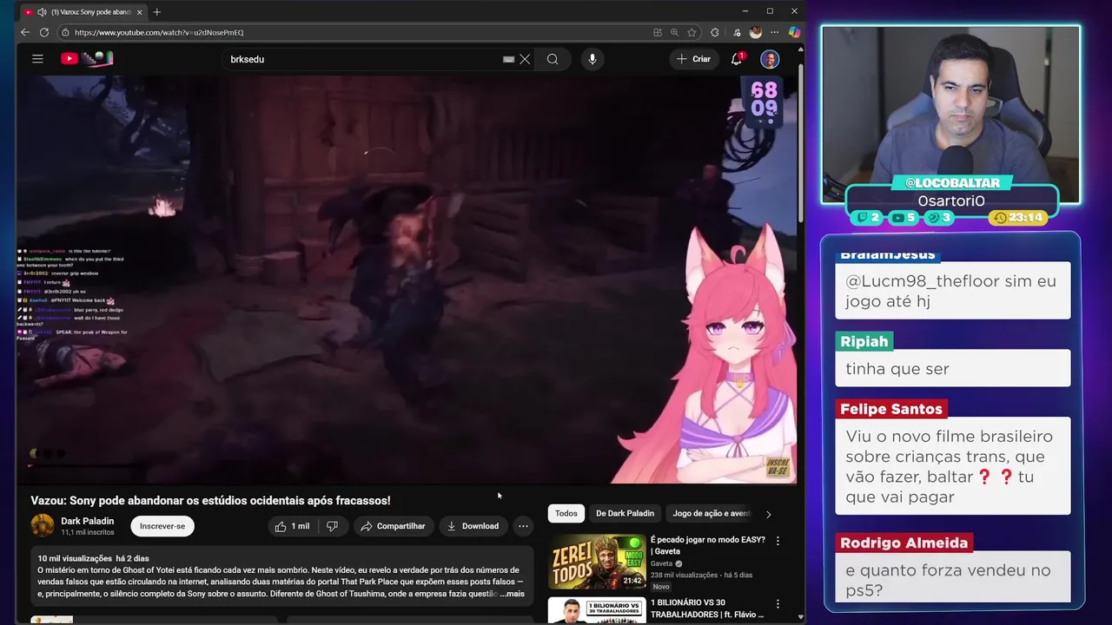Open the YouTube hamburger guide menu
1112x625 pixels.
pyautogui.click(x=37, y=59)
